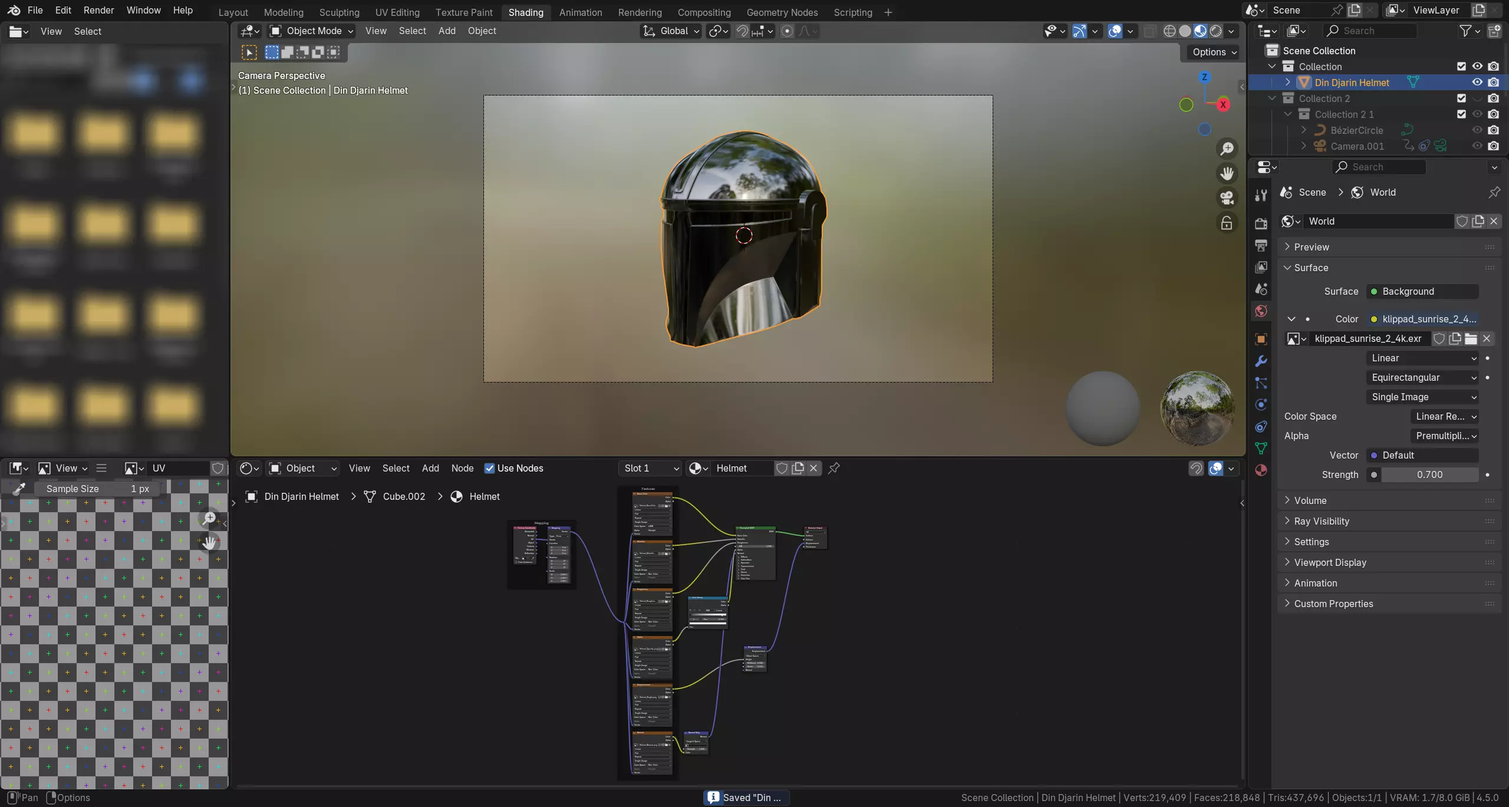Image resolution: width=1509 pixels, height=807 pixels.
Task: Open the Render properties tab
Action: click(1261, 223)
